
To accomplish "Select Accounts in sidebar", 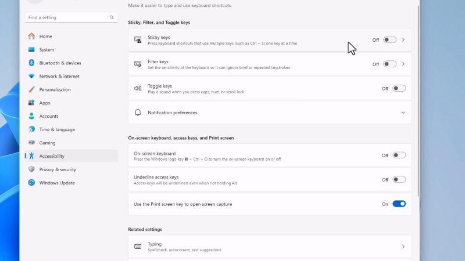I will (x=71, y=116).
